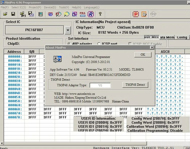Click the TEST toolbar icon
The height and width of the screenshot is (149, 190).
[x=153, y=14]
